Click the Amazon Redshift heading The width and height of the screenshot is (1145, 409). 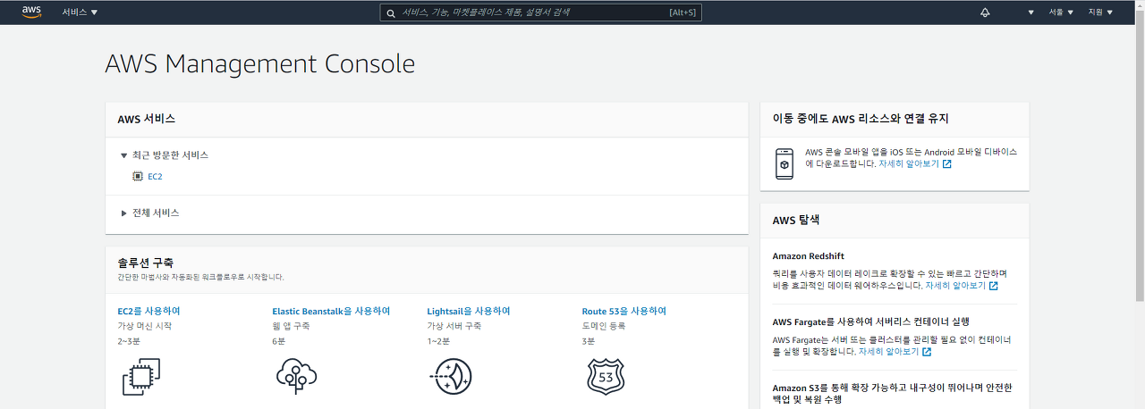coord(809,256)
